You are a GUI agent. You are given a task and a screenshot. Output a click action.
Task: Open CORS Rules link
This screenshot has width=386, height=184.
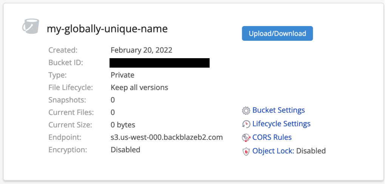(x=272, y=137)
